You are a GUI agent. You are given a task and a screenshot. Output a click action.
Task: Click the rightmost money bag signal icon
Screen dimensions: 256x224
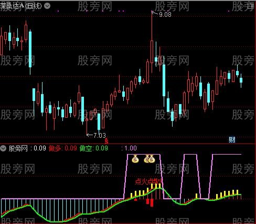(152, 159)
